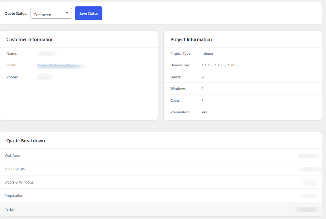Select the Preparation value Yes
The height and width of the screenshot is (219, 326).
click(x=204, y=112)
